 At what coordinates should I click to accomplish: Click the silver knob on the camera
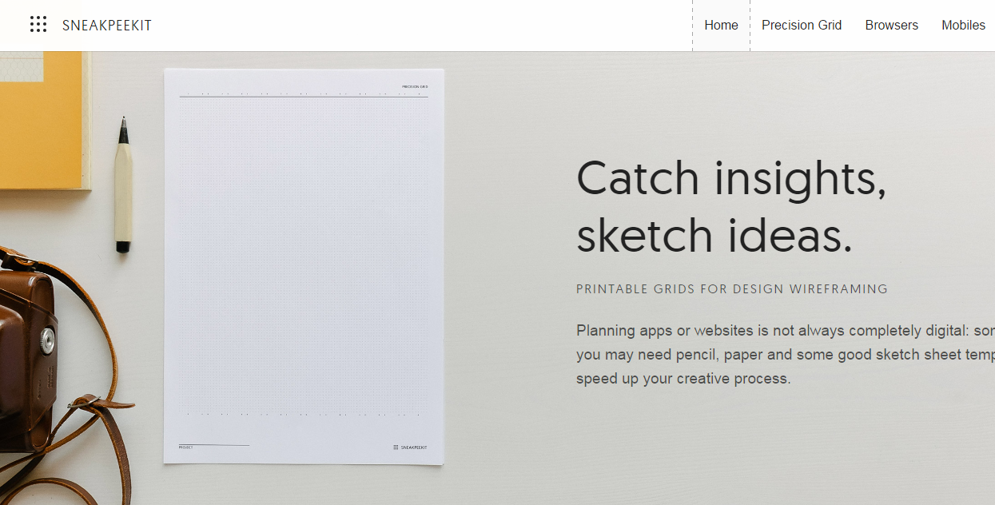[48, 340]
